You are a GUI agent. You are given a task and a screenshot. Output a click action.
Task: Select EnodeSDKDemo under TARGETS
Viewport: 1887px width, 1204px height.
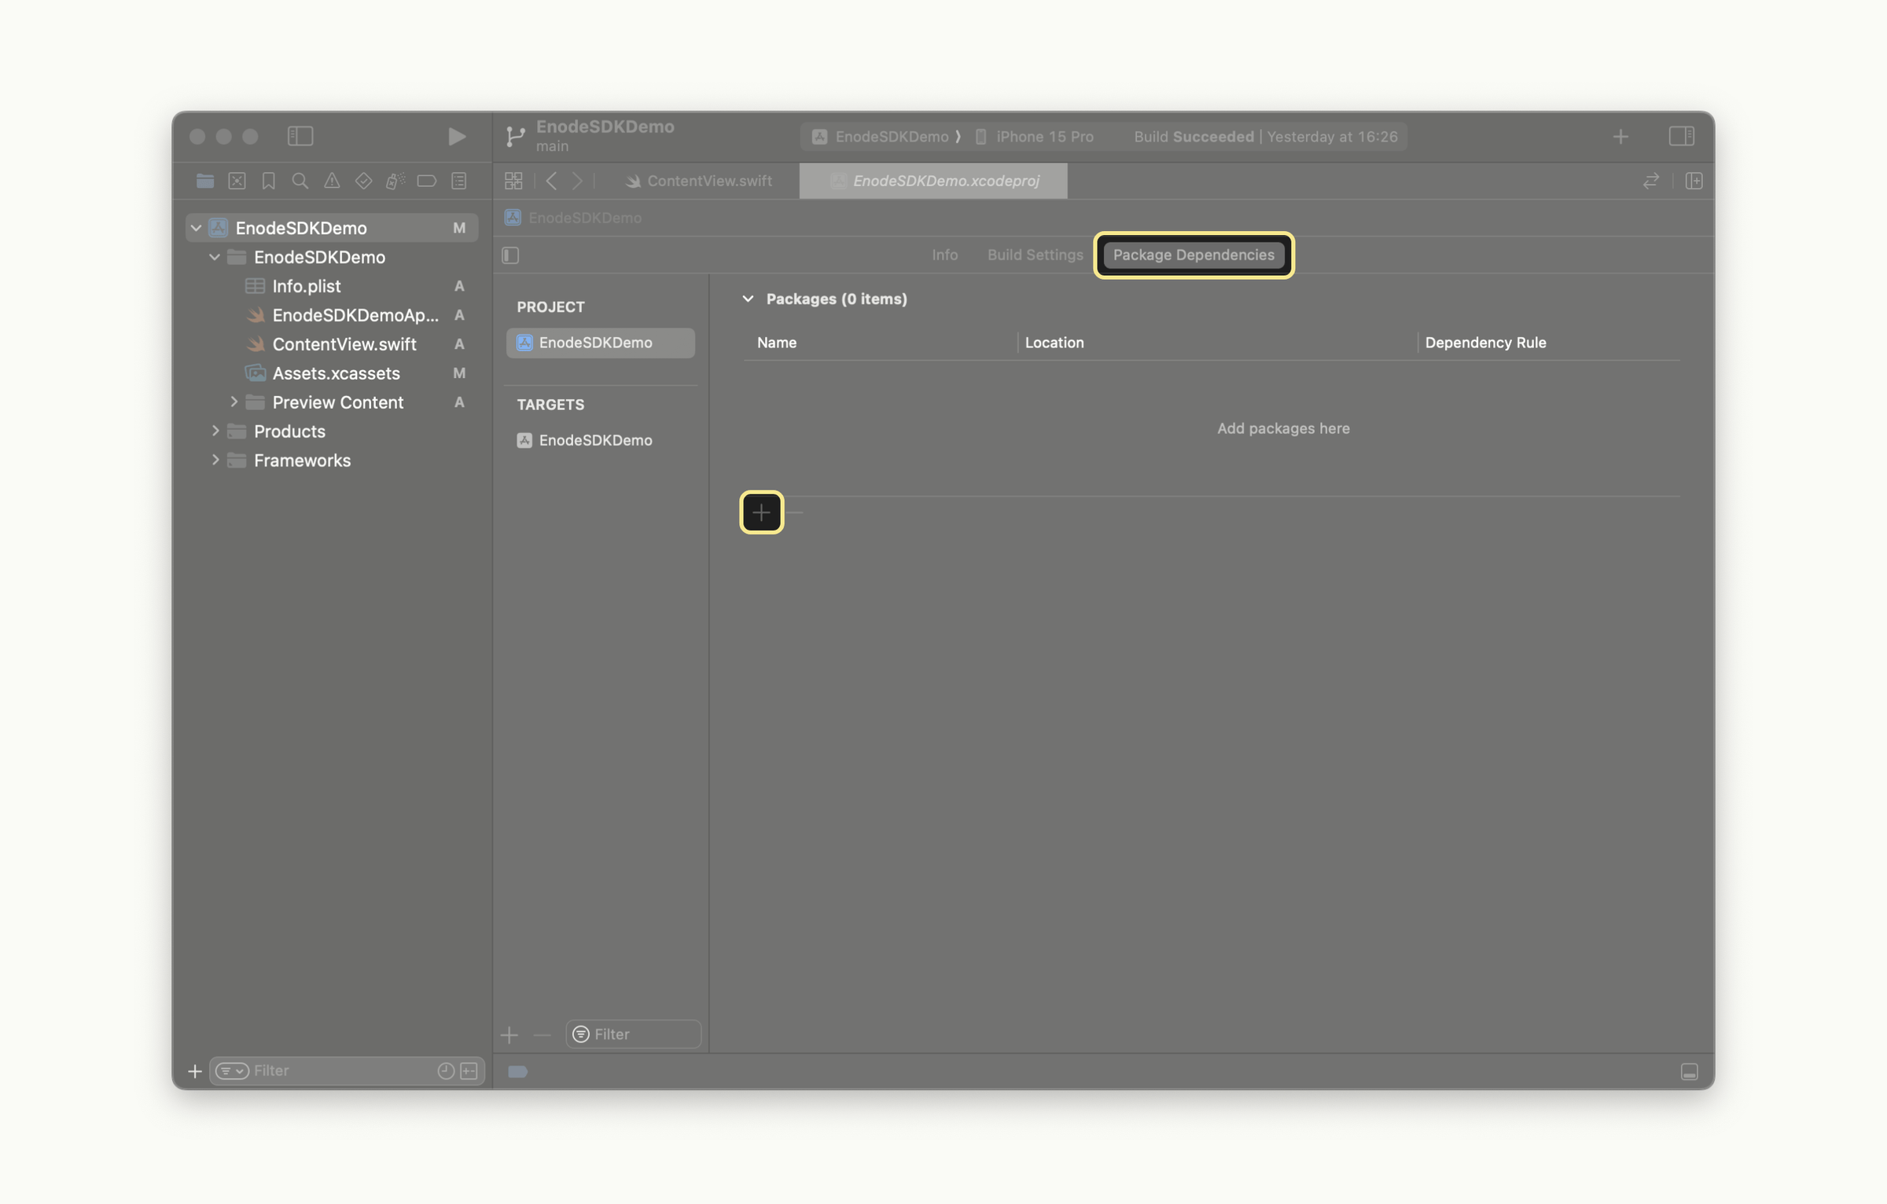(595, 440)
